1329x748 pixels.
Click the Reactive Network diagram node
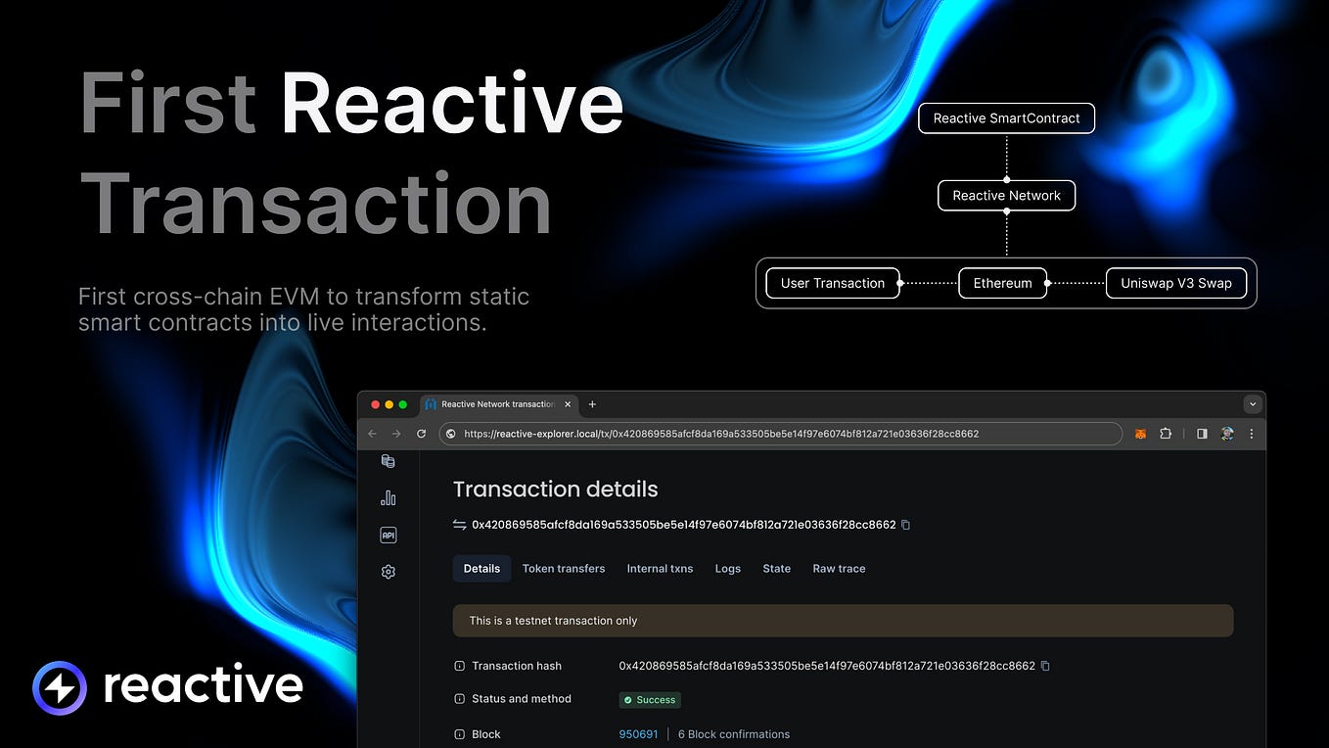point(1006,196)
